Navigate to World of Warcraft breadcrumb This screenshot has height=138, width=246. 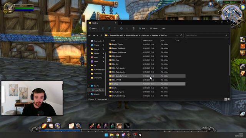click(x=132, y=36)
